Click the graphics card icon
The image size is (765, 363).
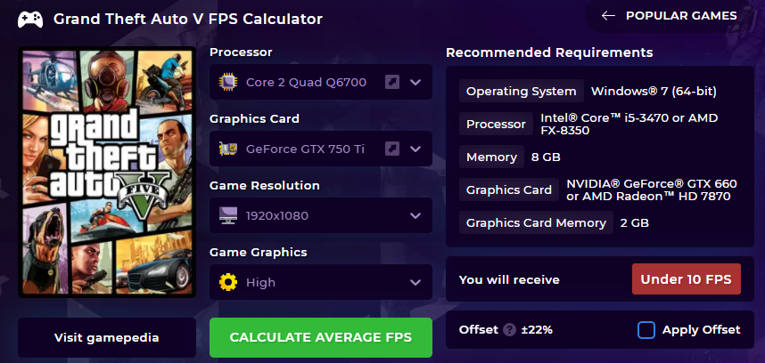(x=228, y=149)
